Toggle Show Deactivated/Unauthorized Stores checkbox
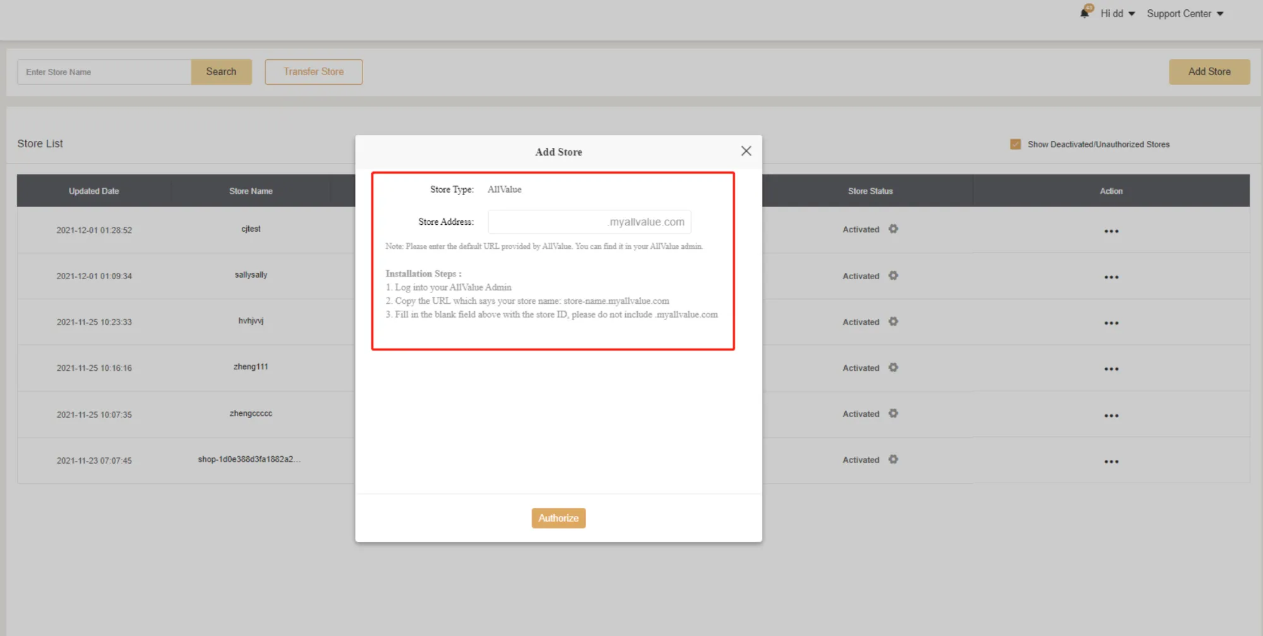The width and height of the screenshot is (1263, 636). (1015, 145)
